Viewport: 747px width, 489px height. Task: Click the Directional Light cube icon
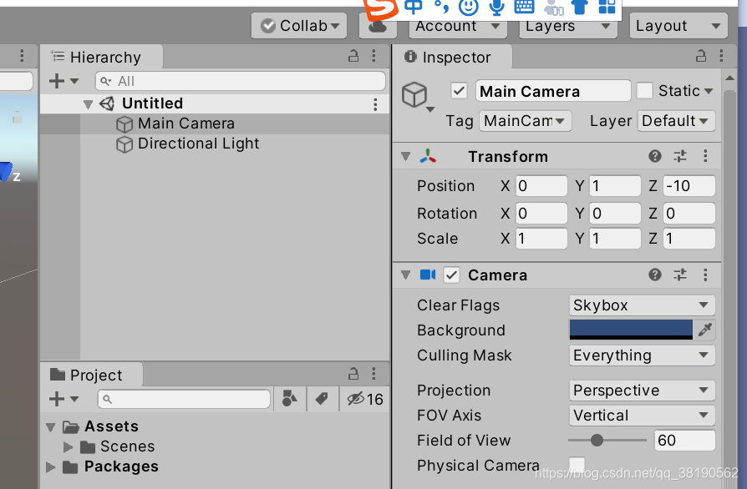click(124, 144)
